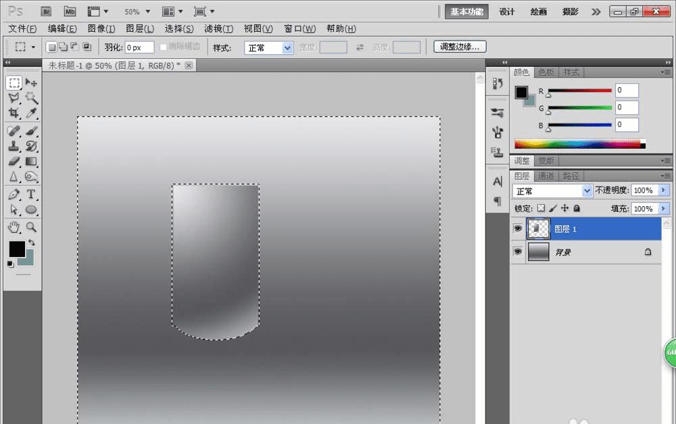
Task: Open the 样式 style dropdown in options bar
Action: (x=268, y=48)
